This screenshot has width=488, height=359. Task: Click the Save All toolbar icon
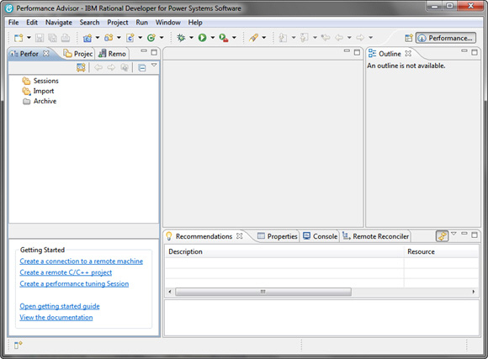click(x=52, y=38)
